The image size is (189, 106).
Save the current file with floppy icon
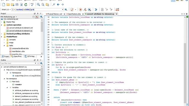pos(17,5)
